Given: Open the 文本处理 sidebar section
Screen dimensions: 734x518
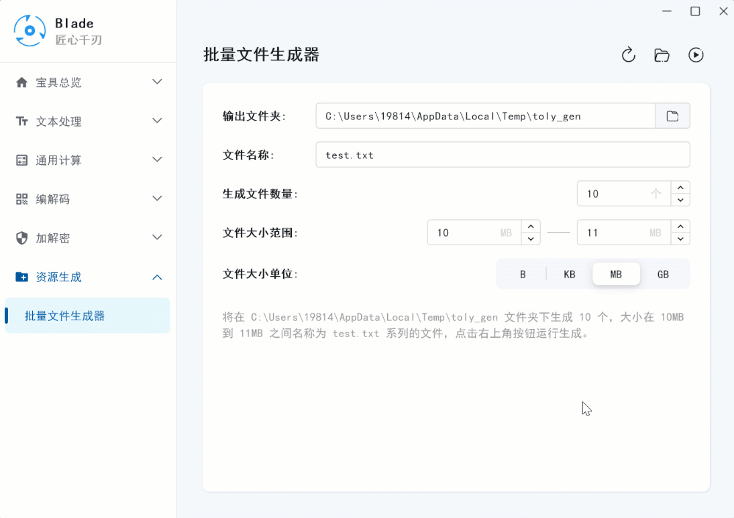Looking at the screenshot, I should click(x=88, y=121).
